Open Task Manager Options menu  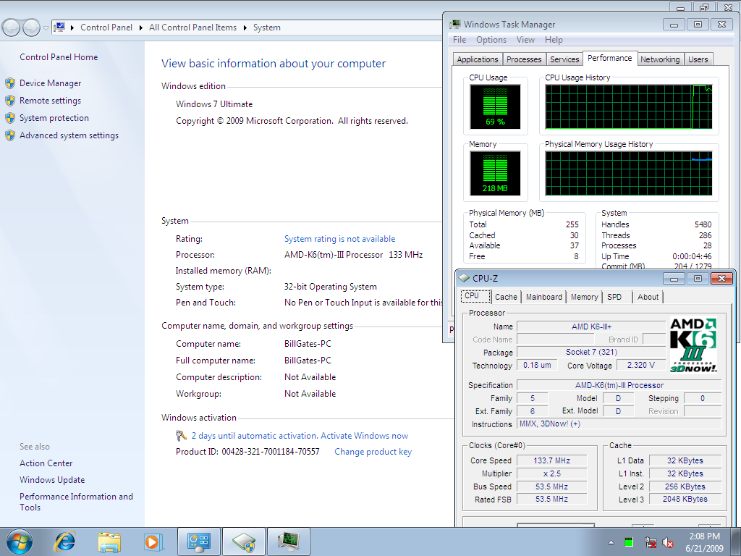pos(491,41)
